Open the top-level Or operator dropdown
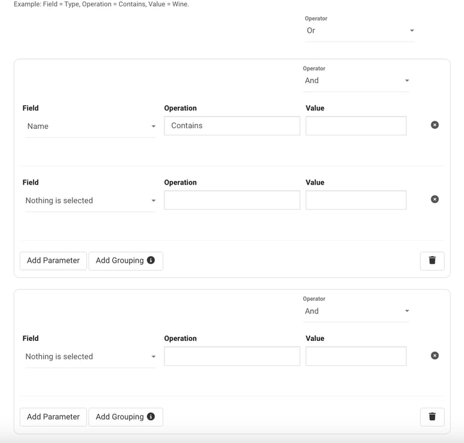The height and width of the screenshot is (443, 464). [359, 30]
